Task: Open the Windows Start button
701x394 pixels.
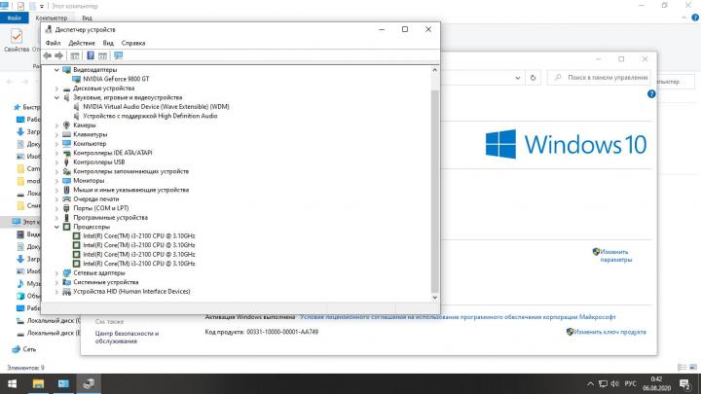Action: (x=13, y=383)
